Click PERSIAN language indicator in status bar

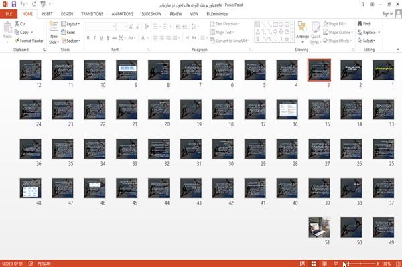coord(44,264)
